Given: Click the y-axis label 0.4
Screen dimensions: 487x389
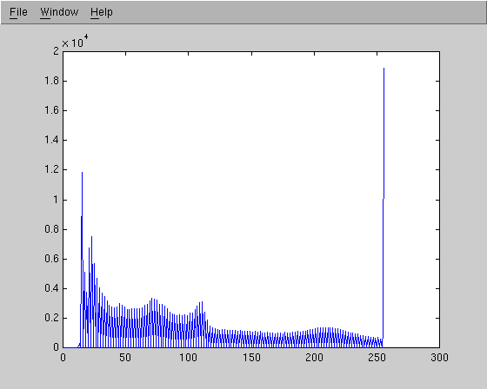Looking at the screenshot, I should pyautogui.click(x=51, y=288).
